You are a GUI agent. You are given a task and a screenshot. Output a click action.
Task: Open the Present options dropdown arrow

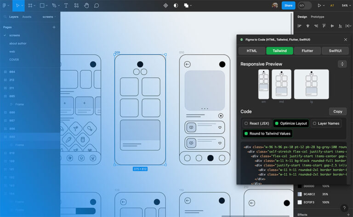click(x=324, y=6)
